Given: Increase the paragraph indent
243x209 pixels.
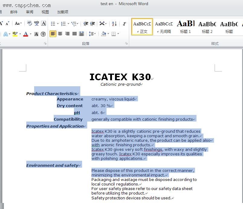Looking at the screenshot, I should point(92,24).
